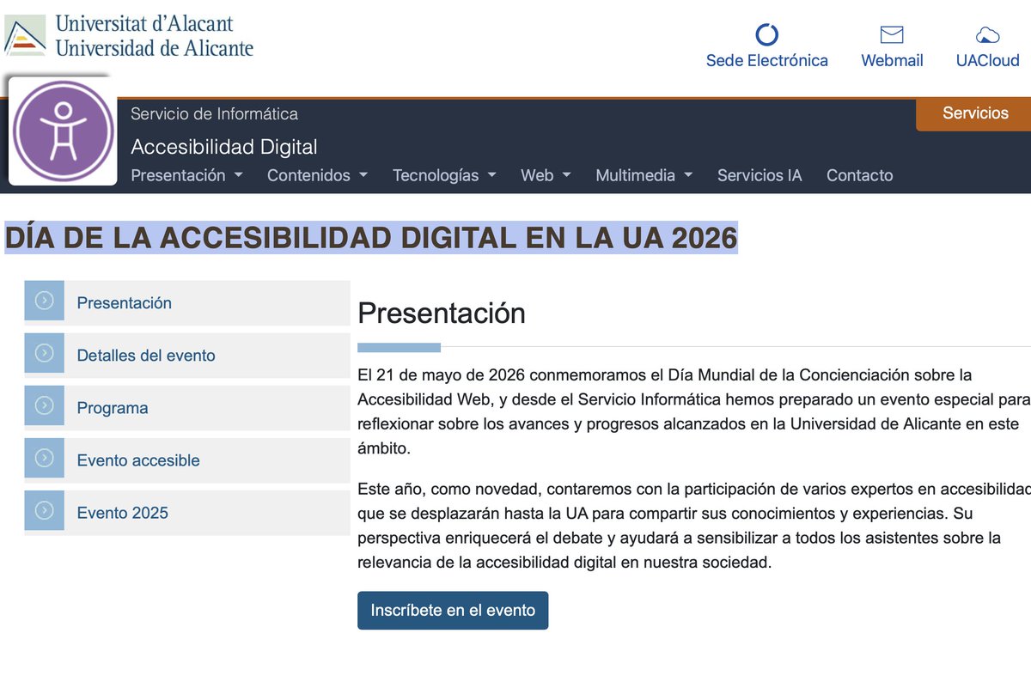Click the arrow icon beside Evento 2025

[44, 512]
